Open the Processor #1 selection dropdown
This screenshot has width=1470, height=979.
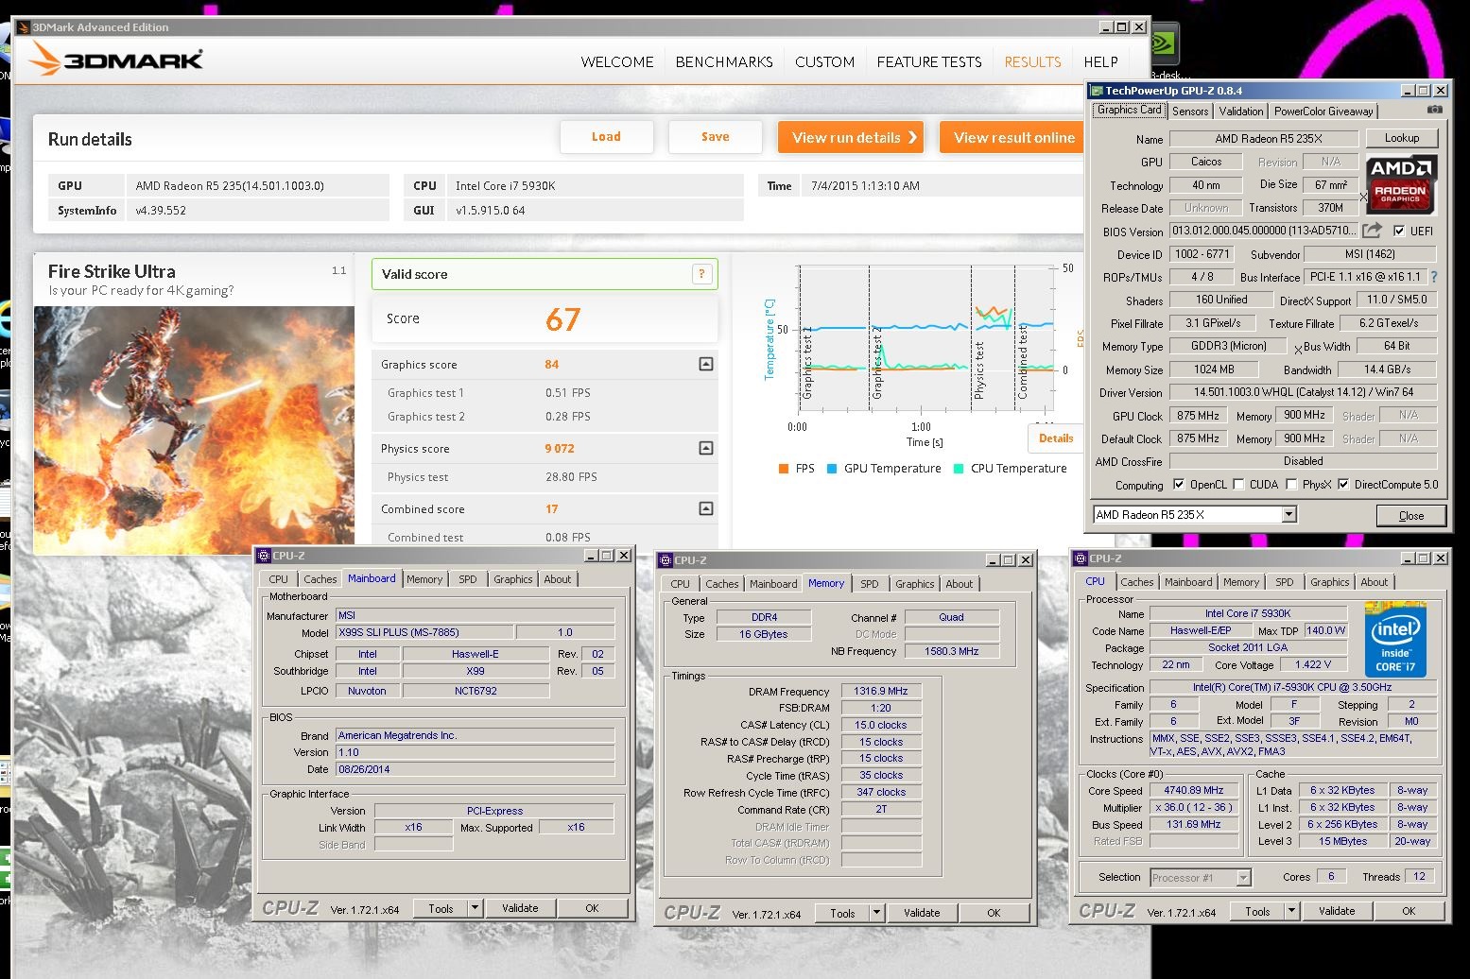pyautogui.click(x=1244, y=878)
